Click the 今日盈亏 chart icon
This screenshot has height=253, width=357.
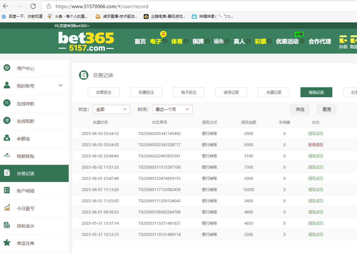[x=7, y=208]
